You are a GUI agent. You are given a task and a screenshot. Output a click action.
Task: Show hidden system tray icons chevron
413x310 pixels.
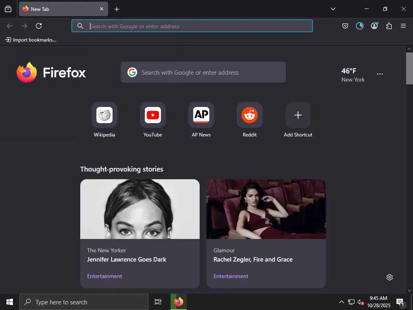click(341, 302)
